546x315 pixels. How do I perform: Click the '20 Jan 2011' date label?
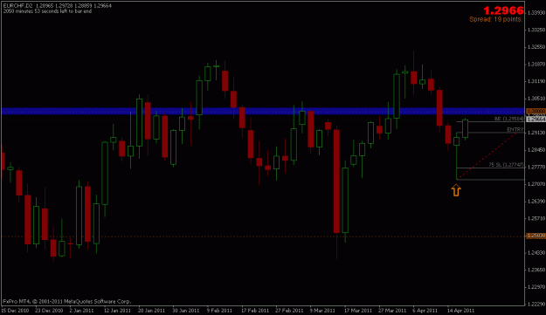[x=151, y=310]
